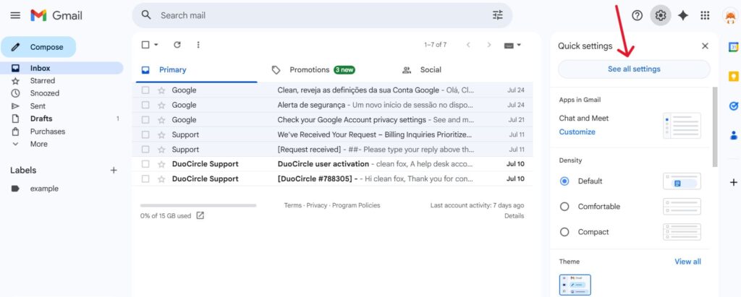
Task: Open Google Keep side panel icon
Action: pyautogui.click(x=733, y=77)
